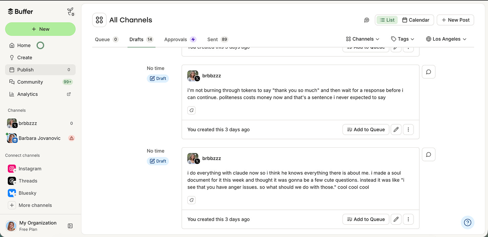Open the Queue tab
This screenshot has width=488, height=237.
coord(107,39)
